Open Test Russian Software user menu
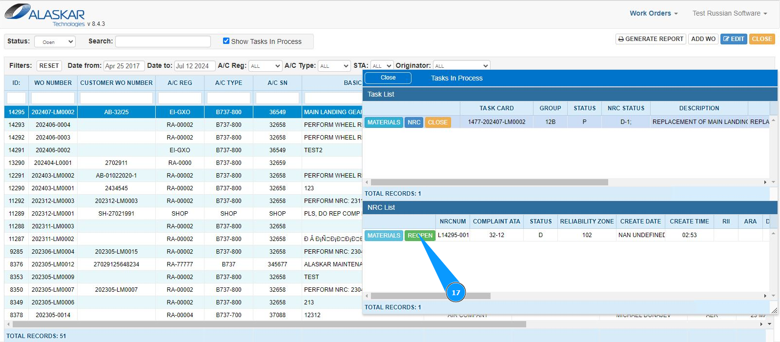 coord(729,13)
